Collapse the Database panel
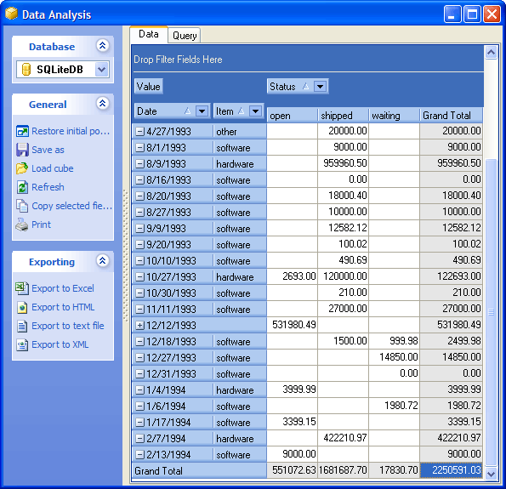Screen dimensions: 506x489 tap(102, 46)
